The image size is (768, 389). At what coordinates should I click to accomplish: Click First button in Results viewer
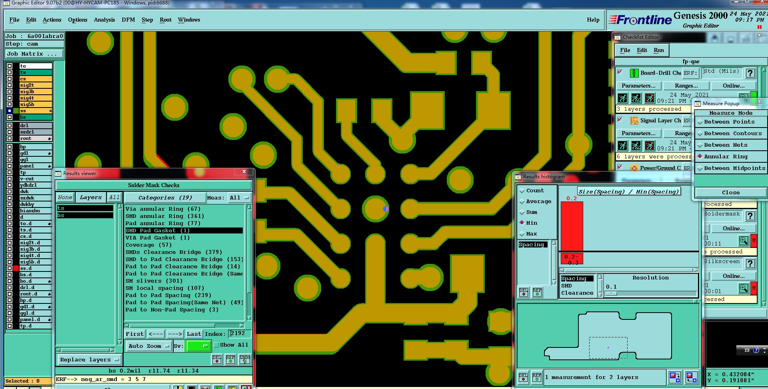(x=134, y=334)
